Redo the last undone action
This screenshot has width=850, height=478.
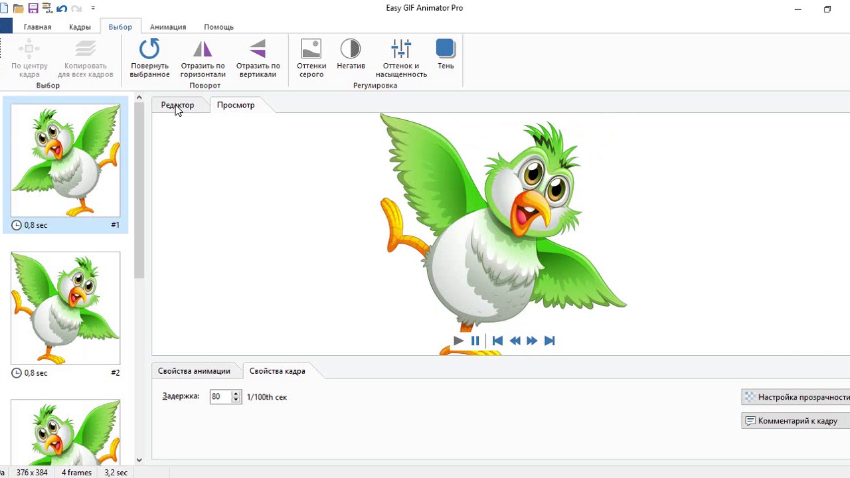pos(76,9)
